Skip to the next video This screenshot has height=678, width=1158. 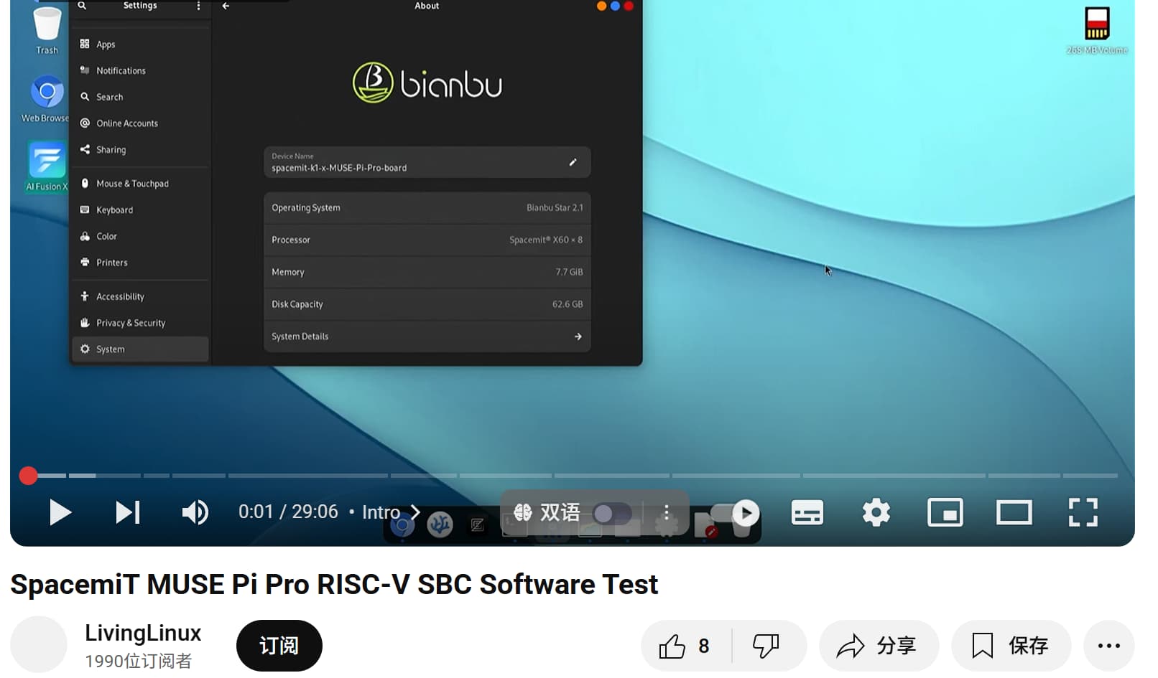pos(128,512)
